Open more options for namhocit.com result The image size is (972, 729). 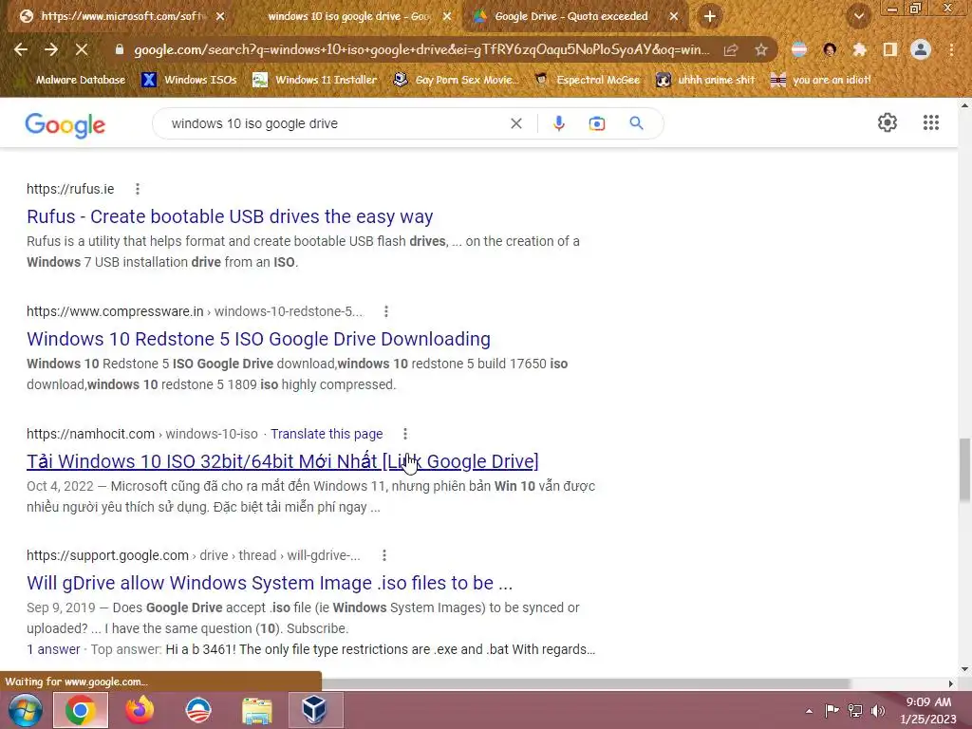pyautogui.click(x=404, y=434)
